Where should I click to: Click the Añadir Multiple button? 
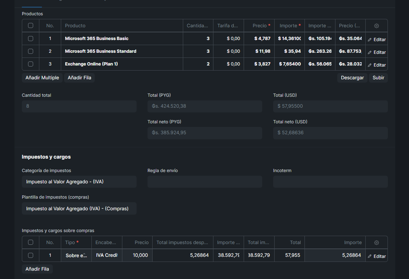click(42, 77)
